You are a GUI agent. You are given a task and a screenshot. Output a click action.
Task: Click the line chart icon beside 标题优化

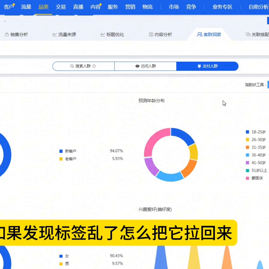tap(103, 35)
